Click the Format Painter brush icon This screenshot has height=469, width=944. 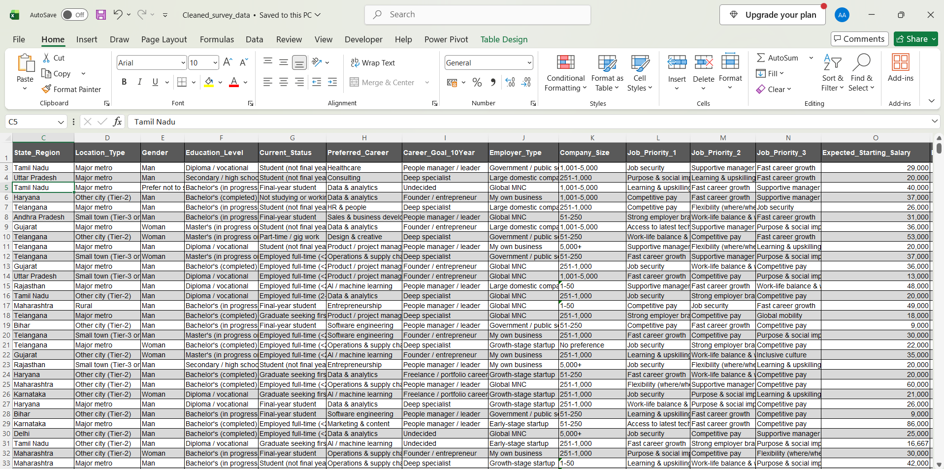[x=46, y=89]
